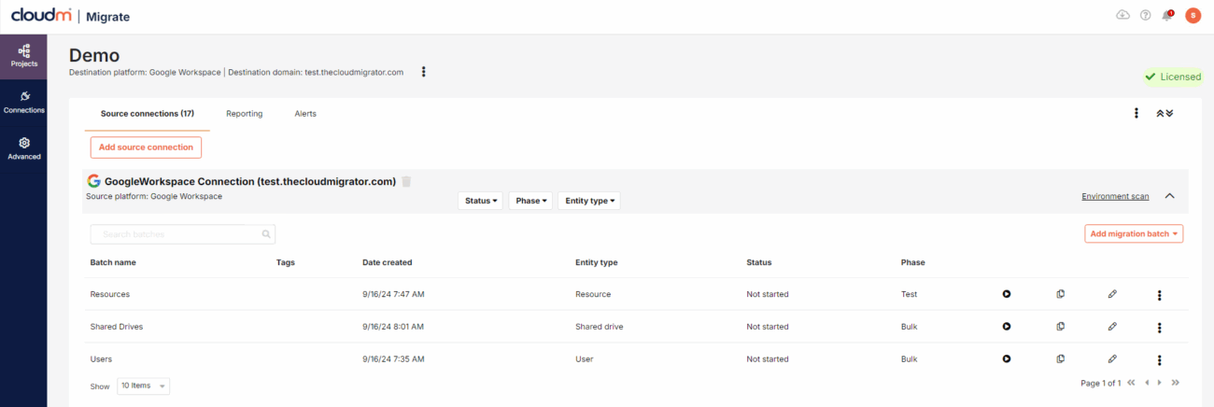This screenshot has width=1214, height=407.
Task: Click the Add source connection button
Action: pyautogui.click(x=146, y=147)
